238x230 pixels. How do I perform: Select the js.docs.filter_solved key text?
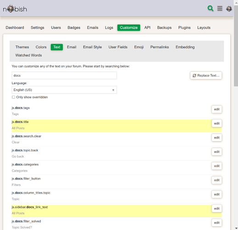[26, 221]
